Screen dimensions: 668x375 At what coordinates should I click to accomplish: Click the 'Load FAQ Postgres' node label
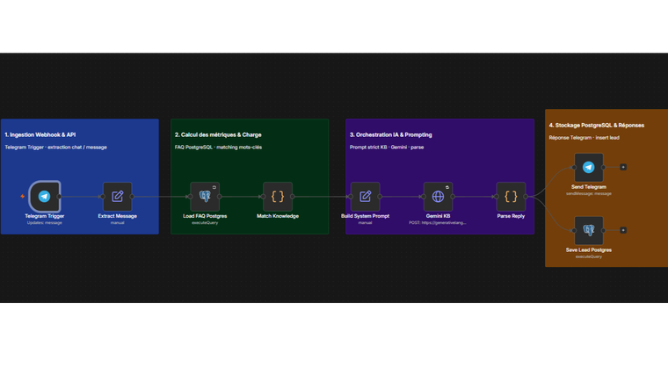[205, 216]
